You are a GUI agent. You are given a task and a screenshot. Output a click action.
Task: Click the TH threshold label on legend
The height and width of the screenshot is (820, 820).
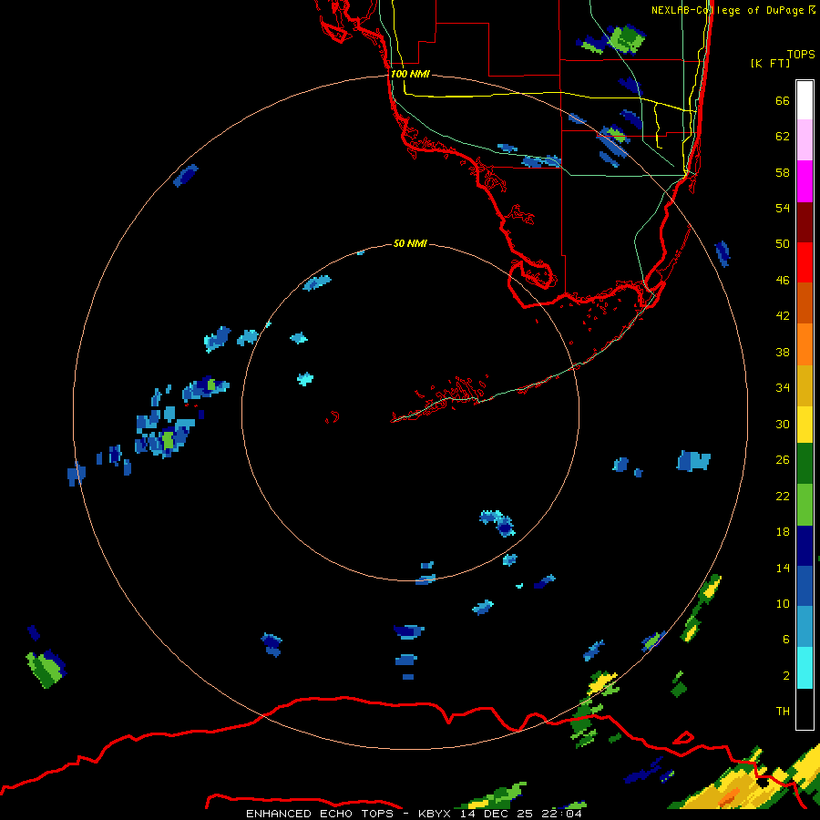pyautogui.click(x=783, y=711)
